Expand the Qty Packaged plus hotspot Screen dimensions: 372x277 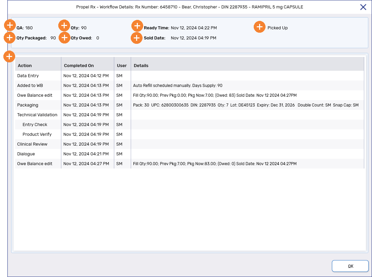click(x=9, y=37)
